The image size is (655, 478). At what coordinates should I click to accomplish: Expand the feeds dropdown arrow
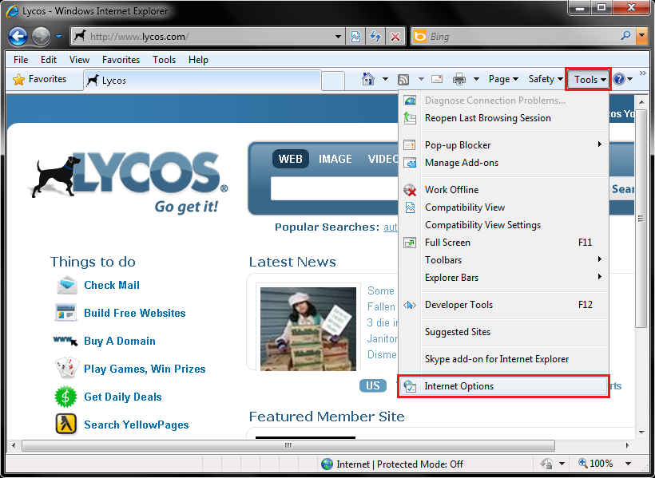coord(421,79)
